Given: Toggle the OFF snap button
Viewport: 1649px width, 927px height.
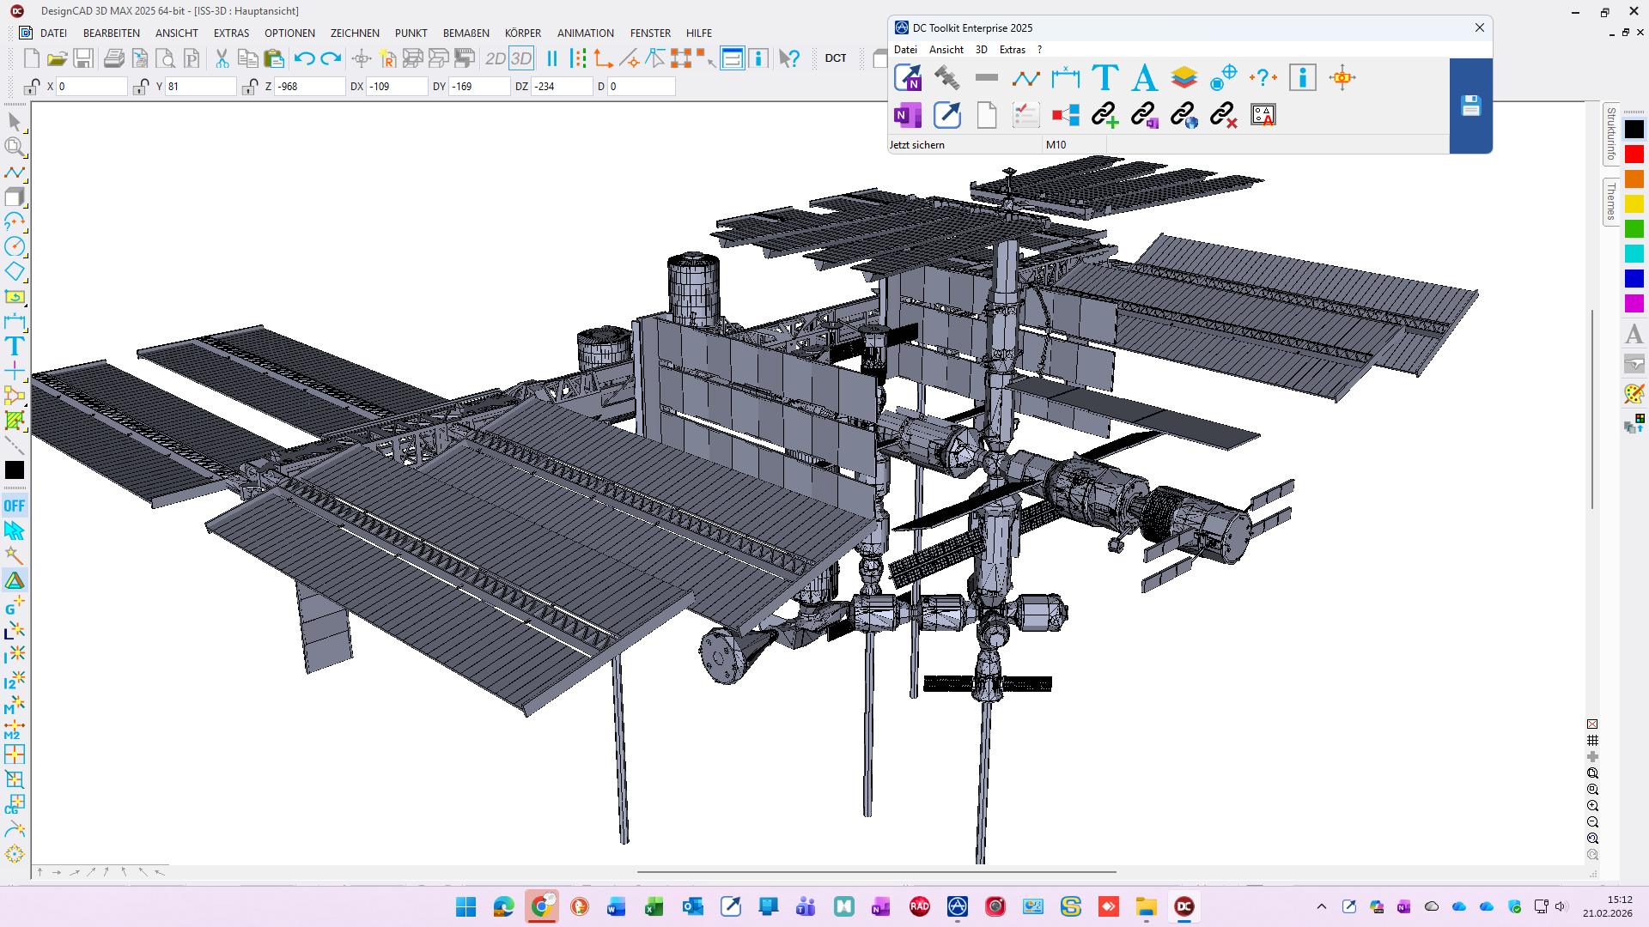Looking at the screenshot, I should pyautogui.click(x=15, y=506).
